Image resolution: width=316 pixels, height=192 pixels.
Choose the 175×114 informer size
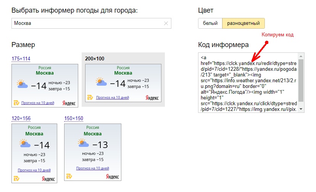[21, 59]
